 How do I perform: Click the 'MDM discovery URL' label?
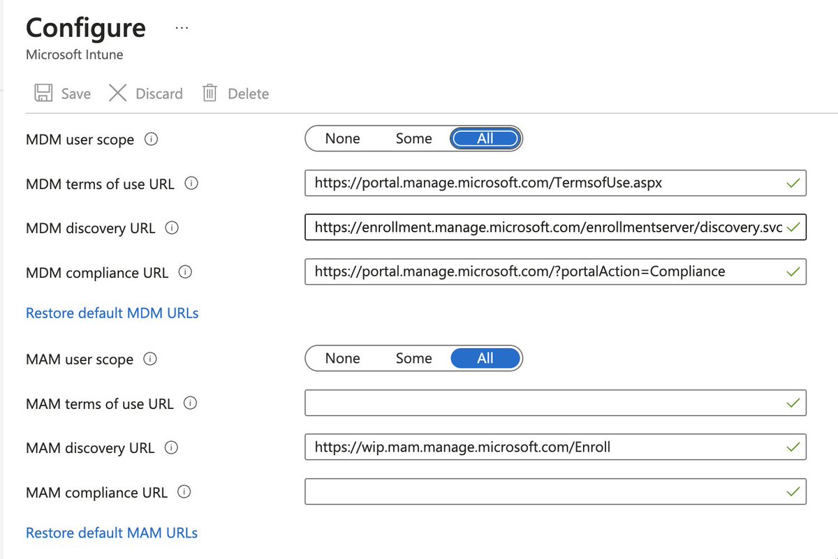click(x=90, y=228)
